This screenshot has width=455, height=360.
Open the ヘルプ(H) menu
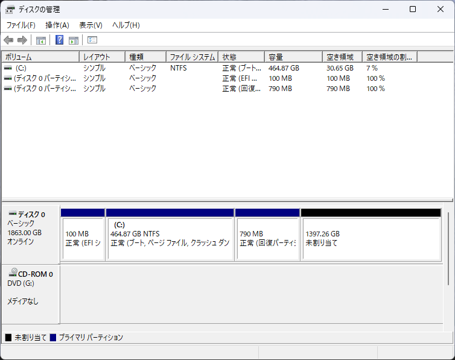[x=126, y=25]
